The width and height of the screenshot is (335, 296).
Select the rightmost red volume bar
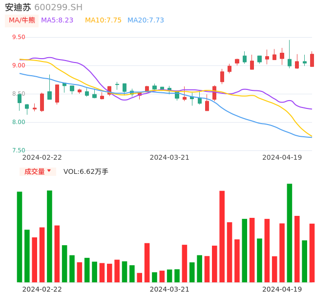[x=312, y=253]
